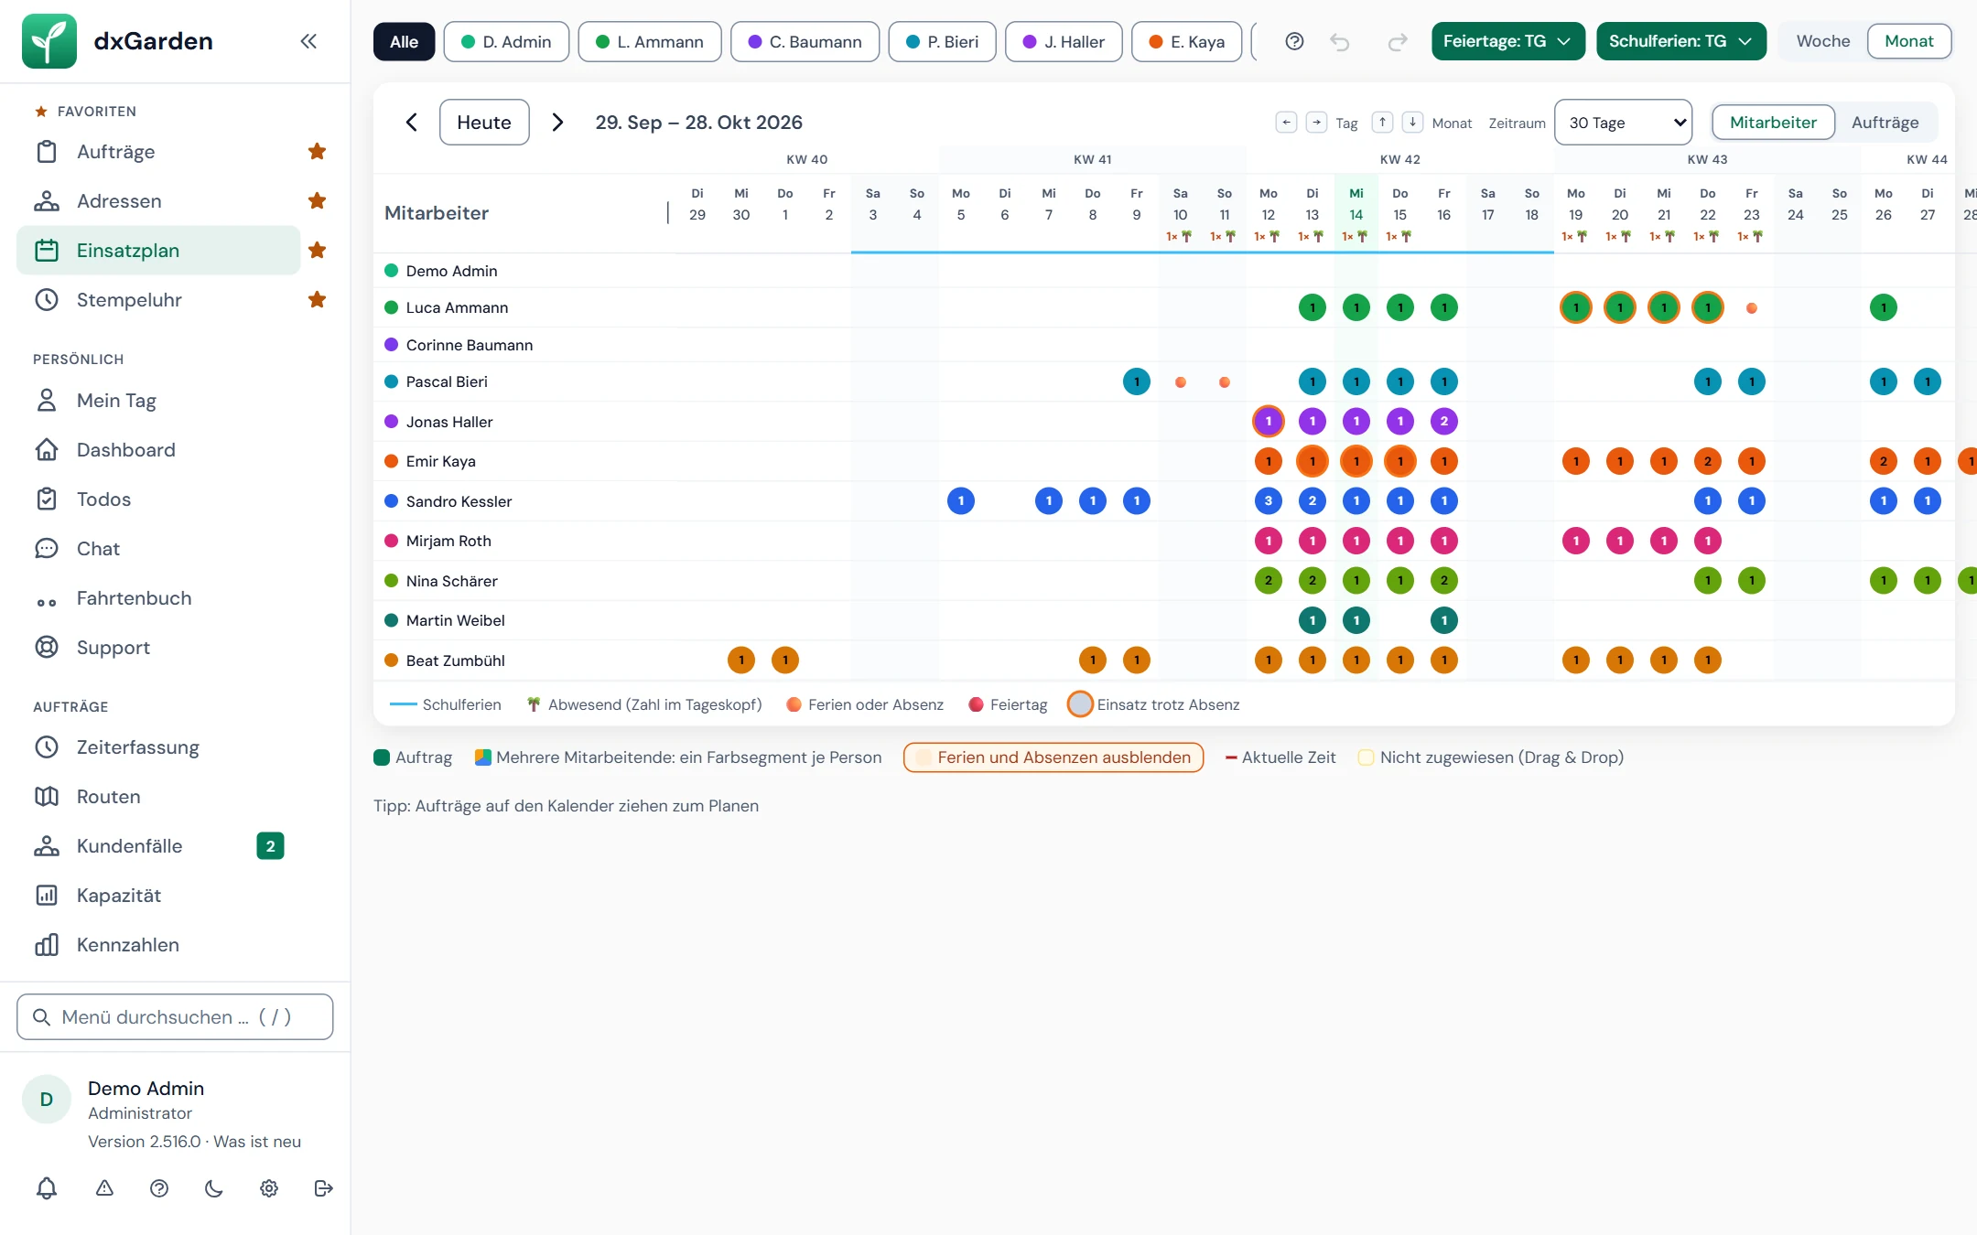Click the undo arrow icon
The height and width of the screenshot is (1235, 1977).
click(1340, 41)
